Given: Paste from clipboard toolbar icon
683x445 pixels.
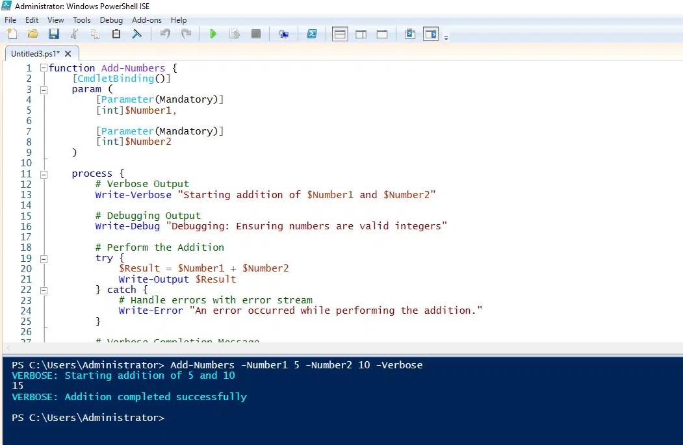Looking at the screenshot, I should pyautogui.click(x=116, y=34).
